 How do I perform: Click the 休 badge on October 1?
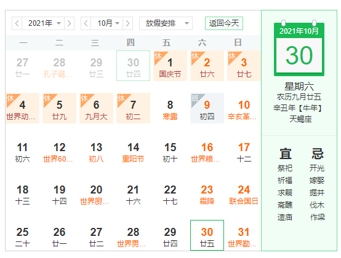158,56
